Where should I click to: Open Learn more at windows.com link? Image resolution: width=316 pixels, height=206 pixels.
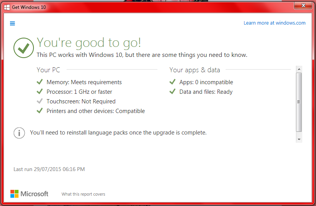pos(274,23)
